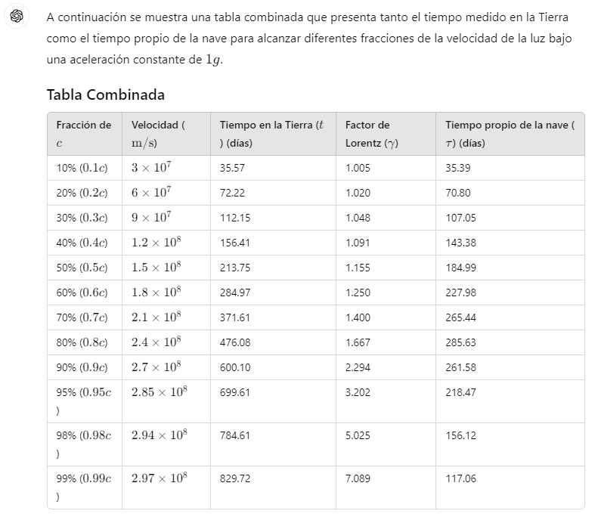
Task: Click the 50% (0.5c) fraction cell
Action: pyautogui.click(x=85, y=268)
